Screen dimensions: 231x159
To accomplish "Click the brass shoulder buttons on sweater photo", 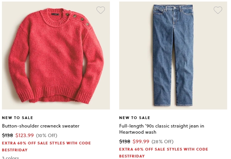I will pyautogui.click(x=78, y=19).
